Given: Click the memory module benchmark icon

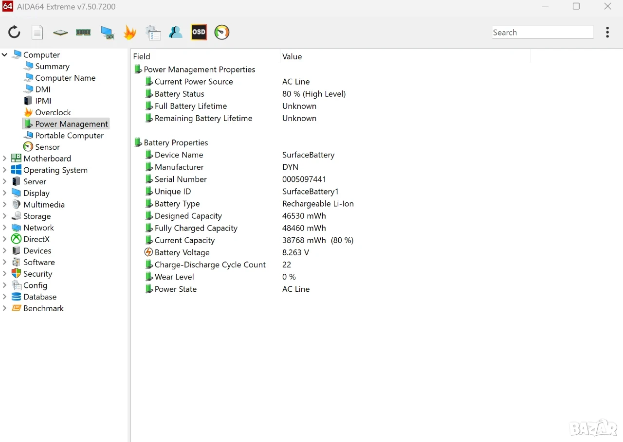Looking at the screenshot, I should [x=83, y=33].
